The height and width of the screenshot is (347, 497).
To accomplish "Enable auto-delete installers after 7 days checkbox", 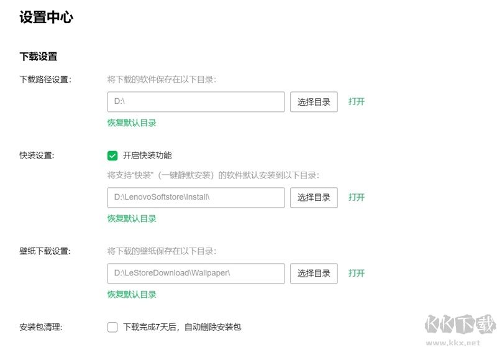I will [x=112, y=326].
